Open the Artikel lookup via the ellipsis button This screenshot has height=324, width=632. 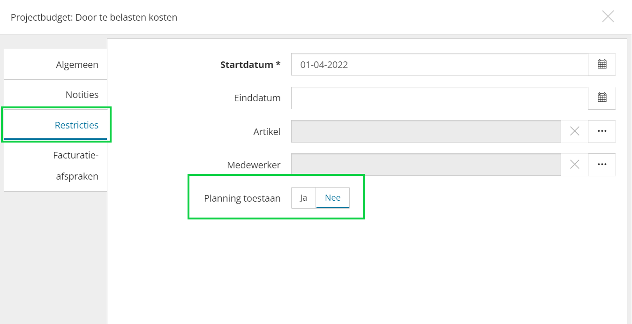point(602,131)
